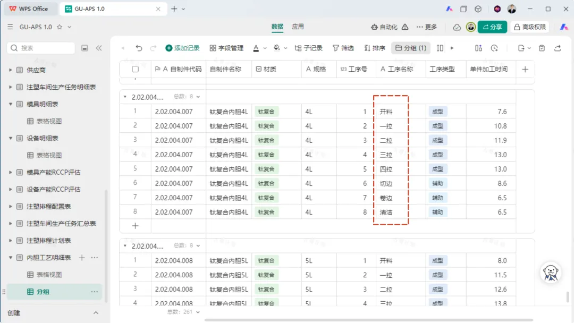Image resolution: width=574 pixels, height=323 pixels.
Task: Collapse the 模具明细表 tree item
Action: point(10,104)
